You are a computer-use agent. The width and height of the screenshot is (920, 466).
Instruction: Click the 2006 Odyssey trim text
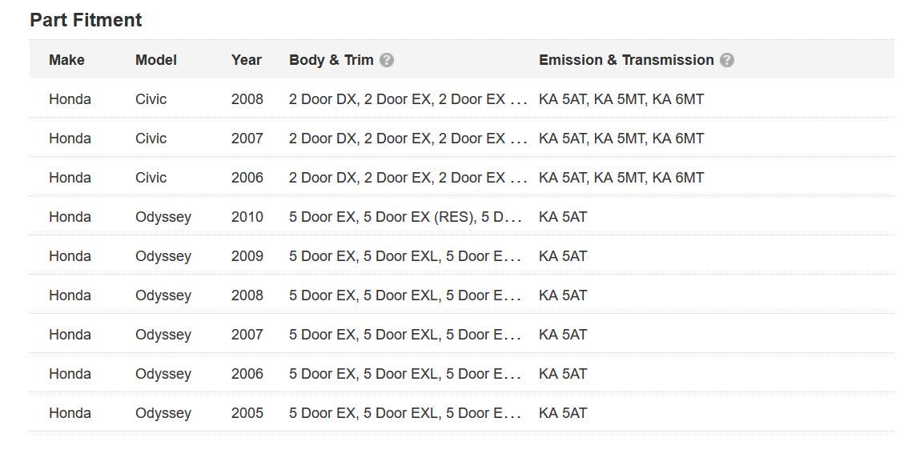[404, 374]
